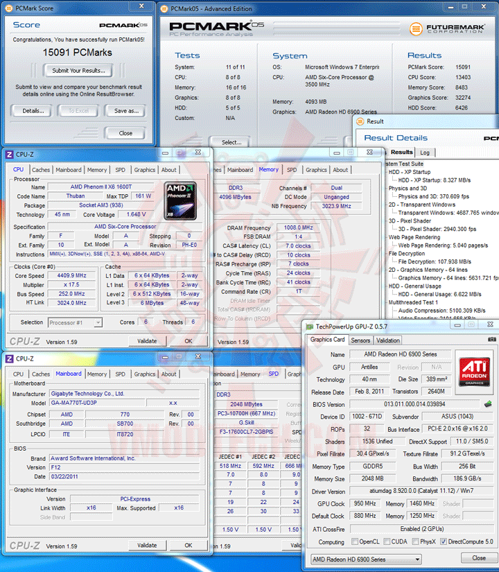Click the GPU Clock 950 MHz field
Screen dimensions: 499x572
(x=365, y=503)
